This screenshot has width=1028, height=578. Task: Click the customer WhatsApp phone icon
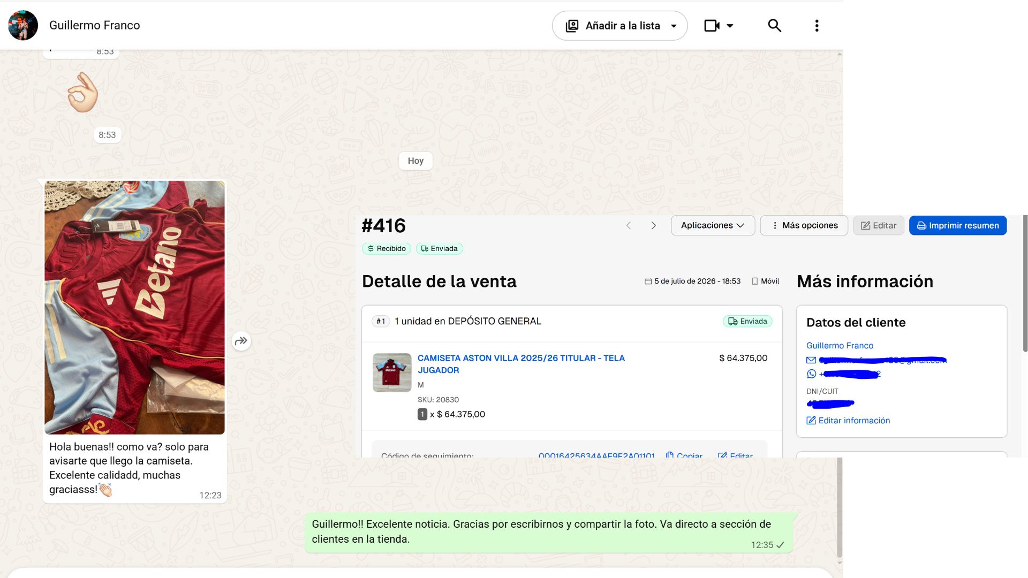811,374
